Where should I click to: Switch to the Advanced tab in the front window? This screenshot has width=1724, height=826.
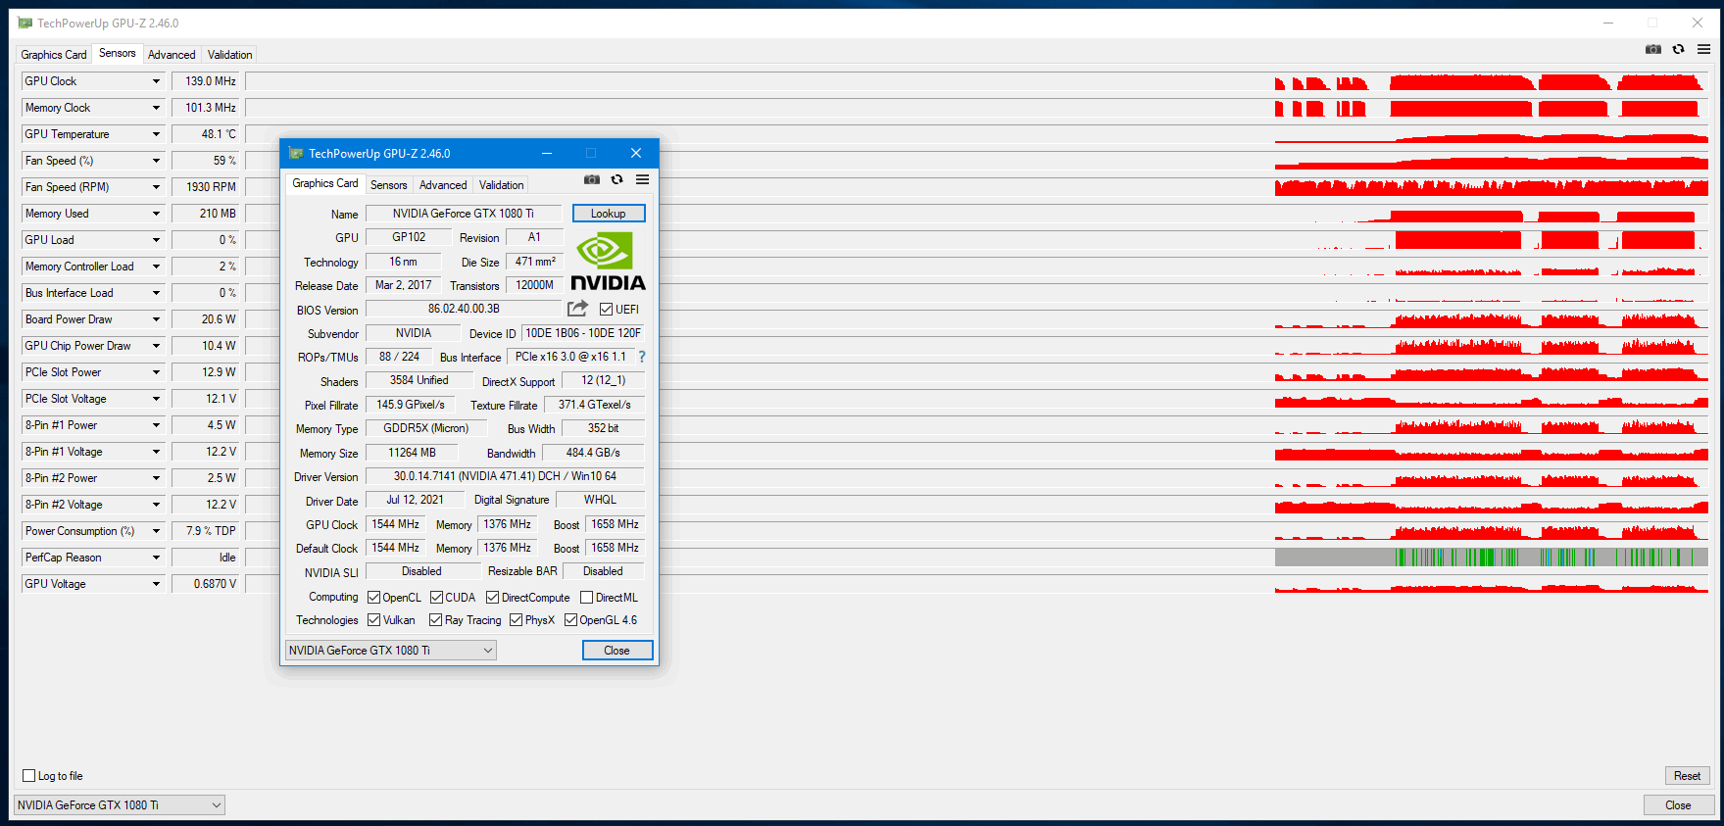[443, 185]
